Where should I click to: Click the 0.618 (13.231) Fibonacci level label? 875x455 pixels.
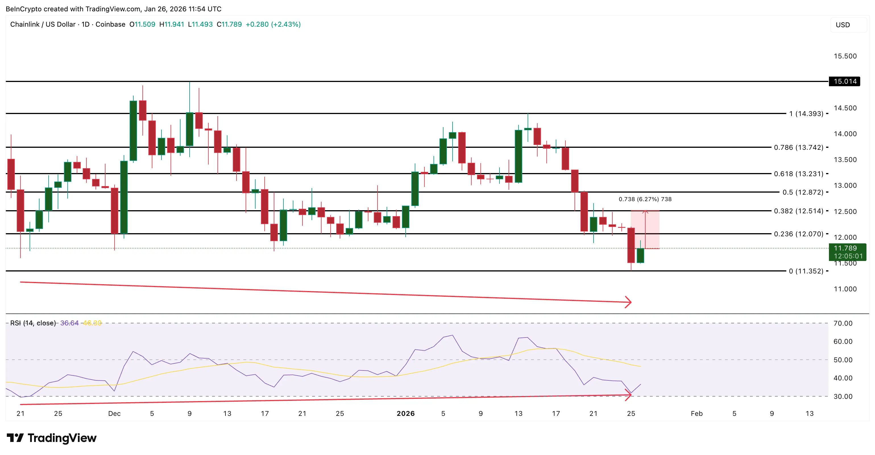click(x=798, y=174)
